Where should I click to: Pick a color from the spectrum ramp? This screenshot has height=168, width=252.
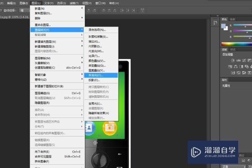coord(236,44)
